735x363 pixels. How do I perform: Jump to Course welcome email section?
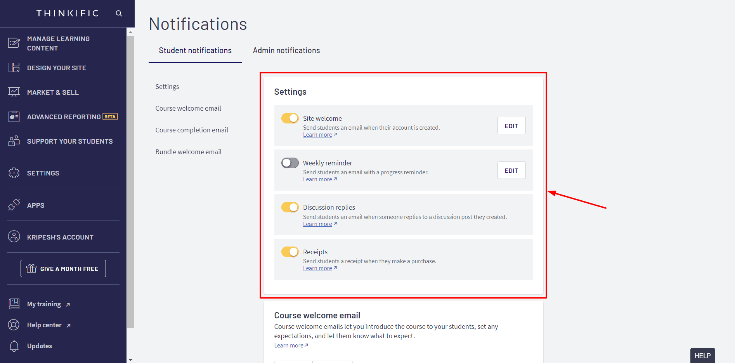pos(188,108)
